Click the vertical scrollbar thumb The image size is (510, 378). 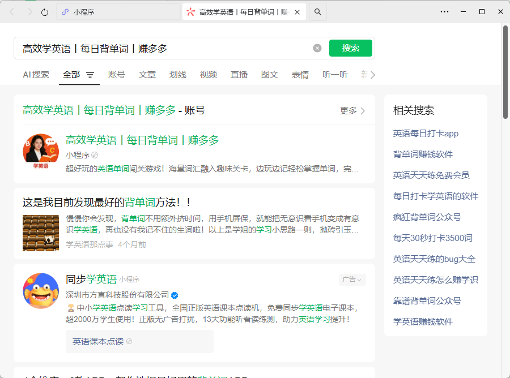pyautogui.click(x=505, y=72)
